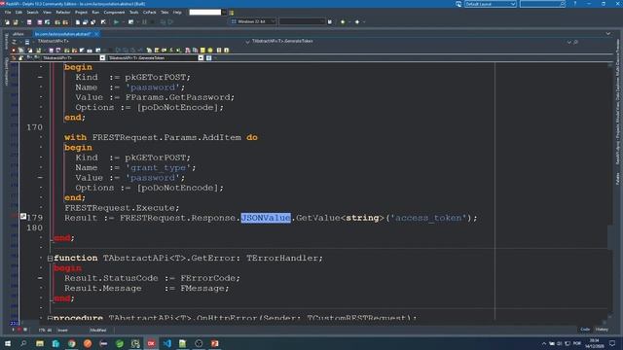This screenshot has height=350, width=623.
Task: Open the Refactor menu
Action: click(63, 13)
